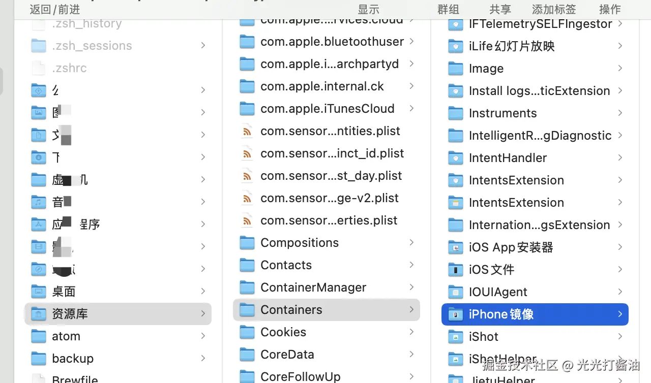
Task: Expand the Instruments folder chevron
Action: (620, 113)
